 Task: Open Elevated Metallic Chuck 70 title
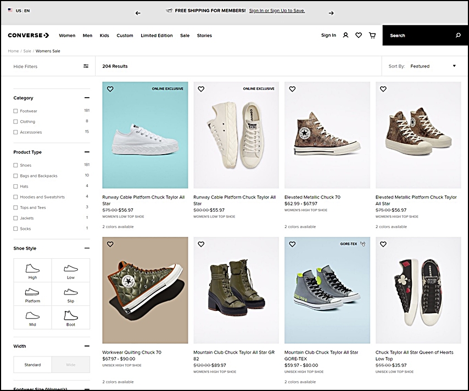(x=312, y=197)
